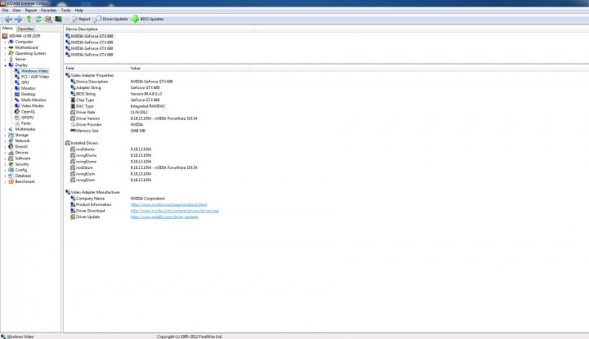The width and height of the screenshot is (589, 339).
Task: Click the Report toolbar button
Action: tap(81, 19)
